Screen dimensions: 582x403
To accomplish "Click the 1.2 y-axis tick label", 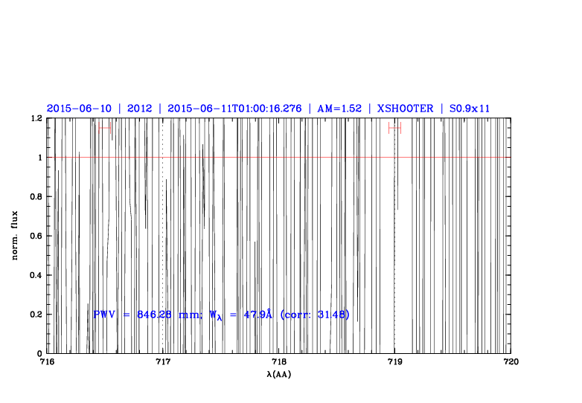I will 35,119.
